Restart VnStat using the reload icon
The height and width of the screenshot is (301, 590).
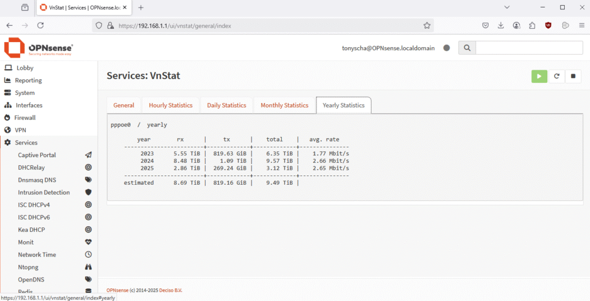[557, 76]
